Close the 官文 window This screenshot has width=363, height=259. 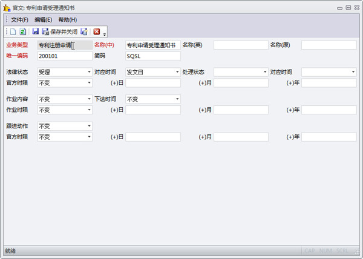[357, 8]
